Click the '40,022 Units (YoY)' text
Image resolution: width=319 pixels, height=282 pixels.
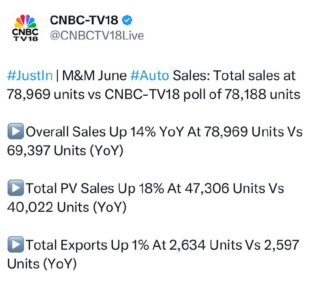(x=67, y=207)
